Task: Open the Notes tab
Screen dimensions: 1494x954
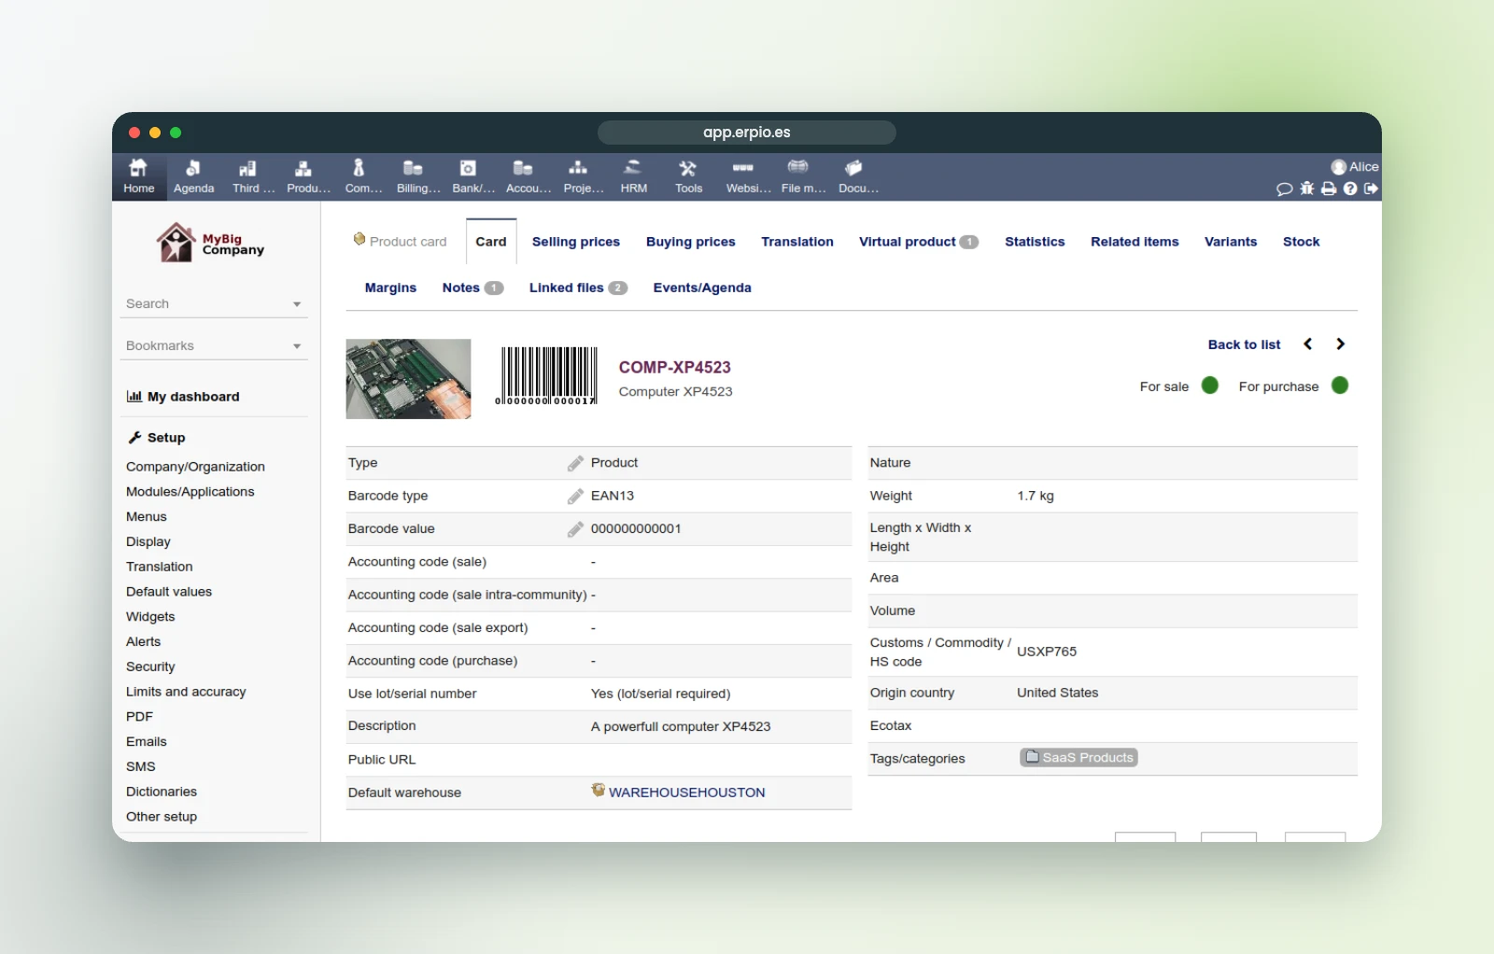Action: (x=472, y=288)
